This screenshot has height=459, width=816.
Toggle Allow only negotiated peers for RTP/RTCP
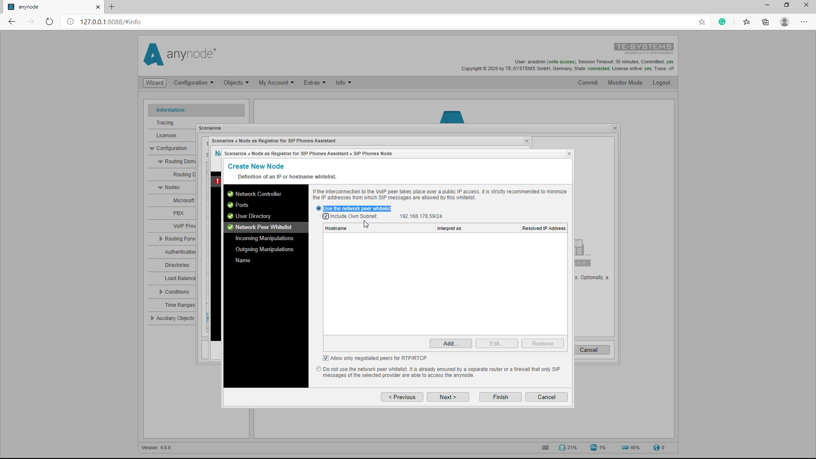(x=326, y=358)
